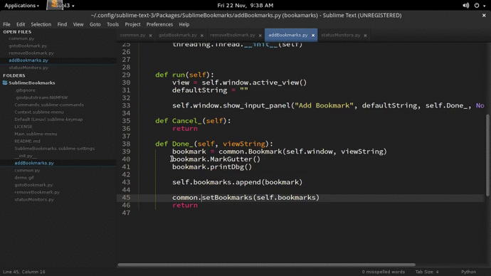Click the vertical scrollbar thumb

[x=487, y=155]
